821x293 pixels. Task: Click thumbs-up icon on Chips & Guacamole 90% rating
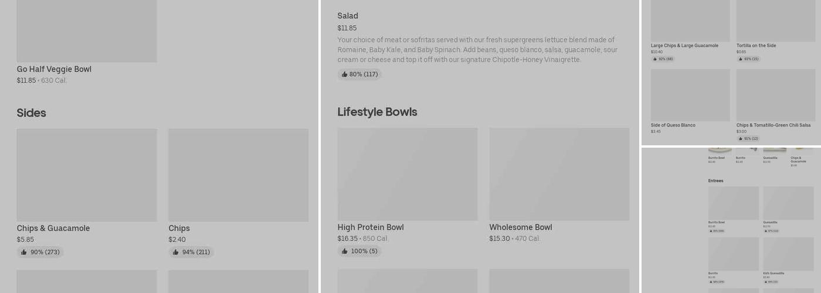[x=24, y=252]
